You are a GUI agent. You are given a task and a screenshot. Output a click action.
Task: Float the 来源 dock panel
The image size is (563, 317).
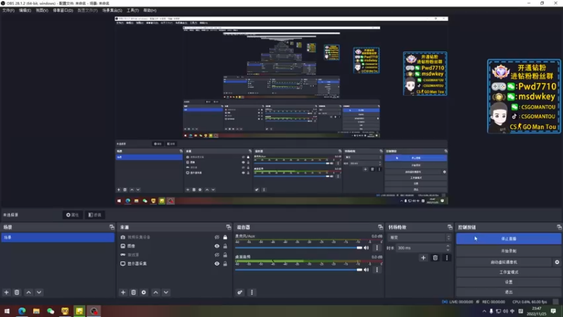click(x=228, y=227)
